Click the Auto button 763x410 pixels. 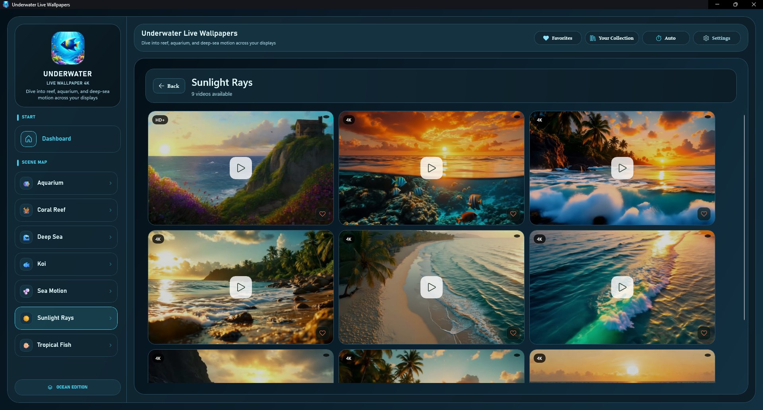coord(666,38)
